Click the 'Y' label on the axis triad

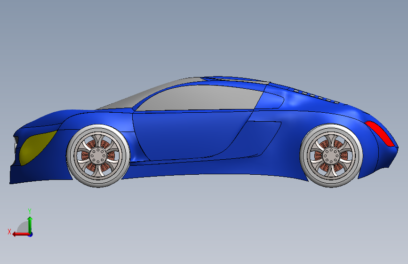tap(30, 211)
